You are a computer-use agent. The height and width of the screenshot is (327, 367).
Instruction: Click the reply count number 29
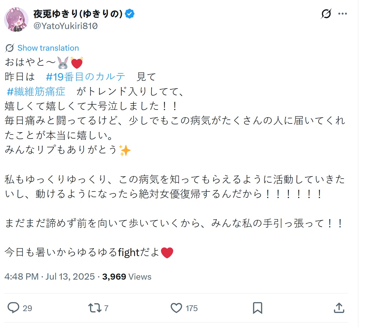pos(27,308)
